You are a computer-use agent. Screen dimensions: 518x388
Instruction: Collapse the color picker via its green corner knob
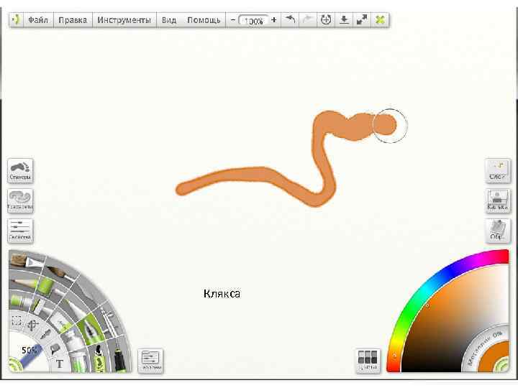click(x=503, y=366)
